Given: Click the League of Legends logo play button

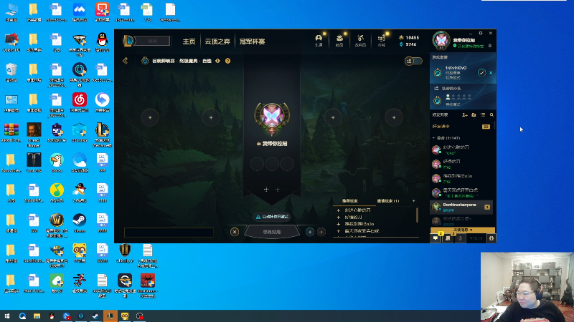Looking at the screenshot, I should (x=128, y=41).
